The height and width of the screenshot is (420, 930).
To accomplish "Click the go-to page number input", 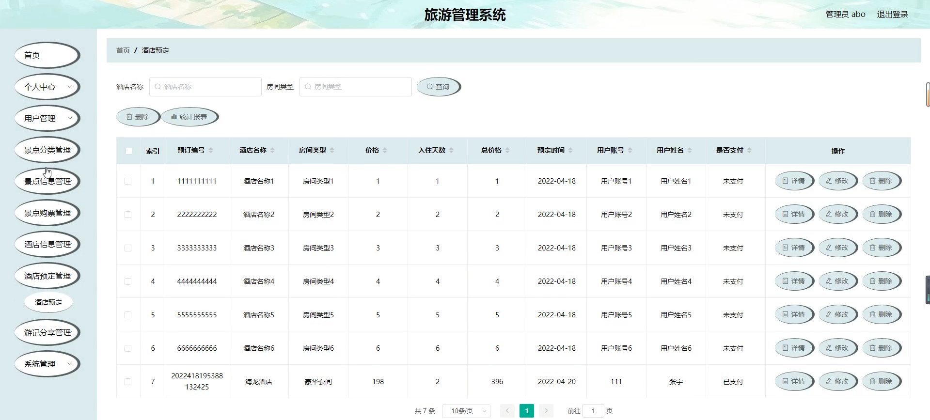I will tap(593, 411).
